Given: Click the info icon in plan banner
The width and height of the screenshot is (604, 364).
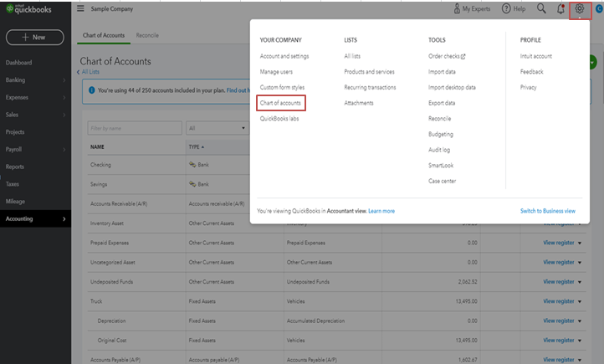Looking at the screenshot, I should coord(92,90).
